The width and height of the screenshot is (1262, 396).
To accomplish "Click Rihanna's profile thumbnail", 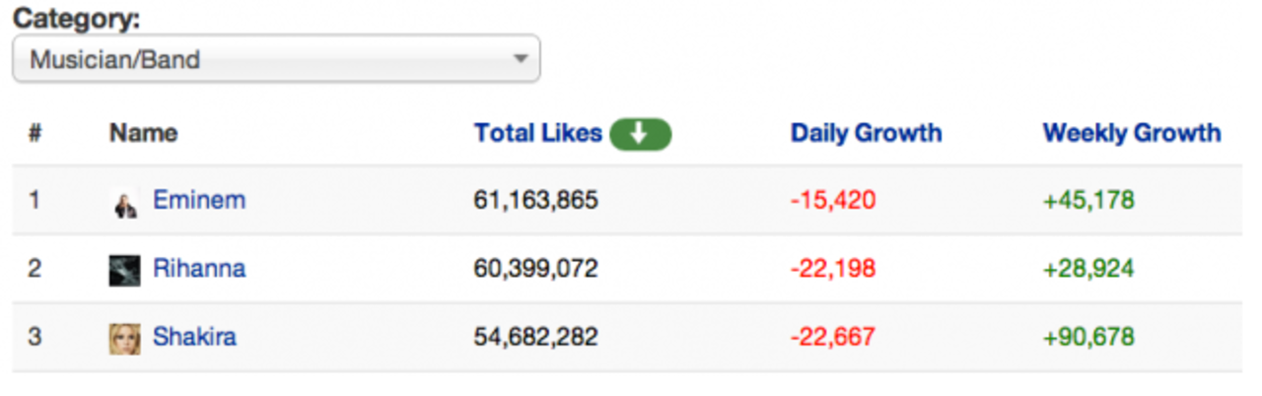I will pos(124,270).
